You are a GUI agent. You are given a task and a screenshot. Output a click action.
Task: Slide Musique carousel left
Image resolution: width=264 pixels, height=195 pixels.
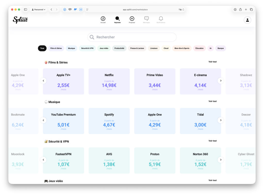click(x=43, y=120)
